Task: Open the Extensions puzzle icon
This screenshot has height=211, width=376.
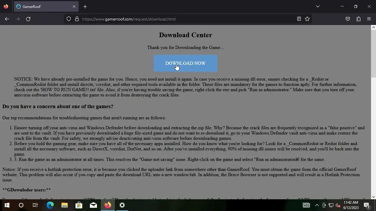Action: (x=358, y=19)
